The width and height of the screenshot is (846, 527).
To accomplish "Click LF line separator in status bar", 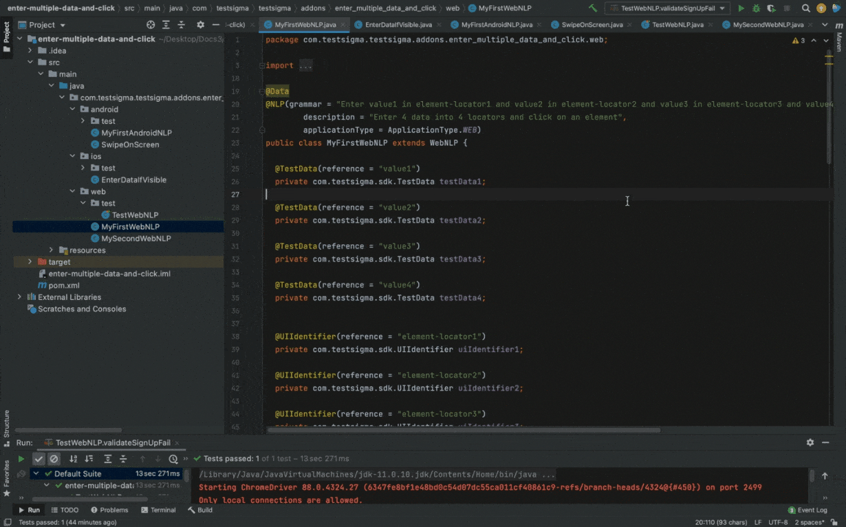I will tap(757, 522).
